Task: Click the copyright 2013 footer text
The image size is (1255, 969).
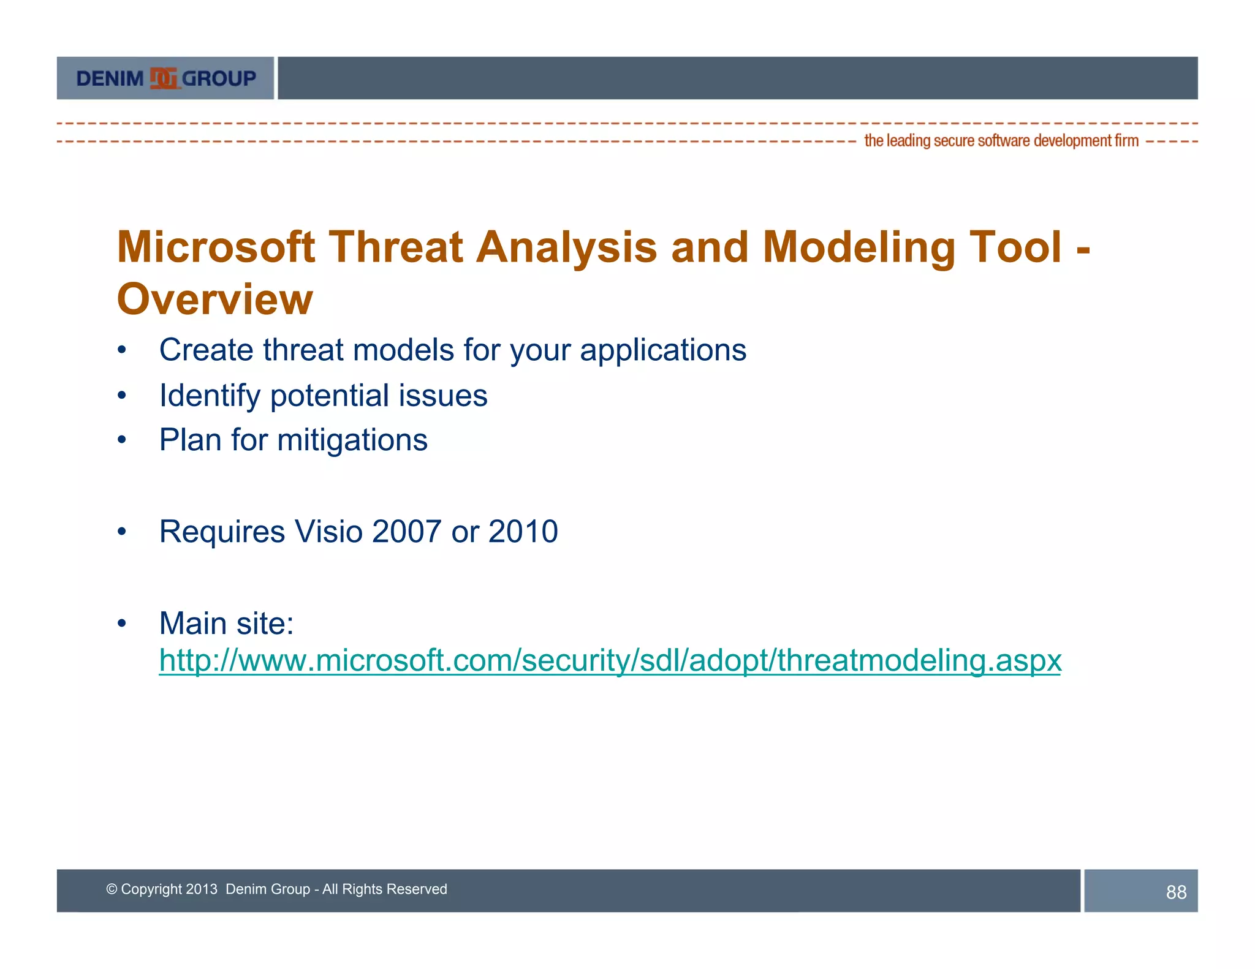Action: pos(276,889)
